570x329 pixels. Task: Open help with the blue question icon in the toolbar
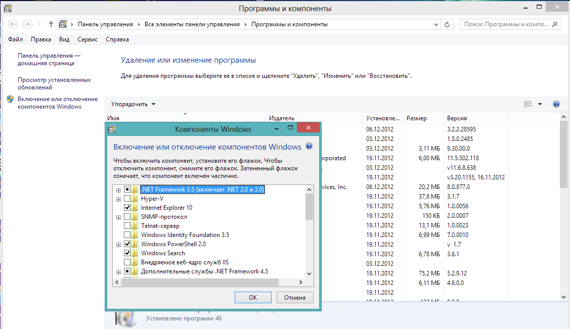pos(556,104)
